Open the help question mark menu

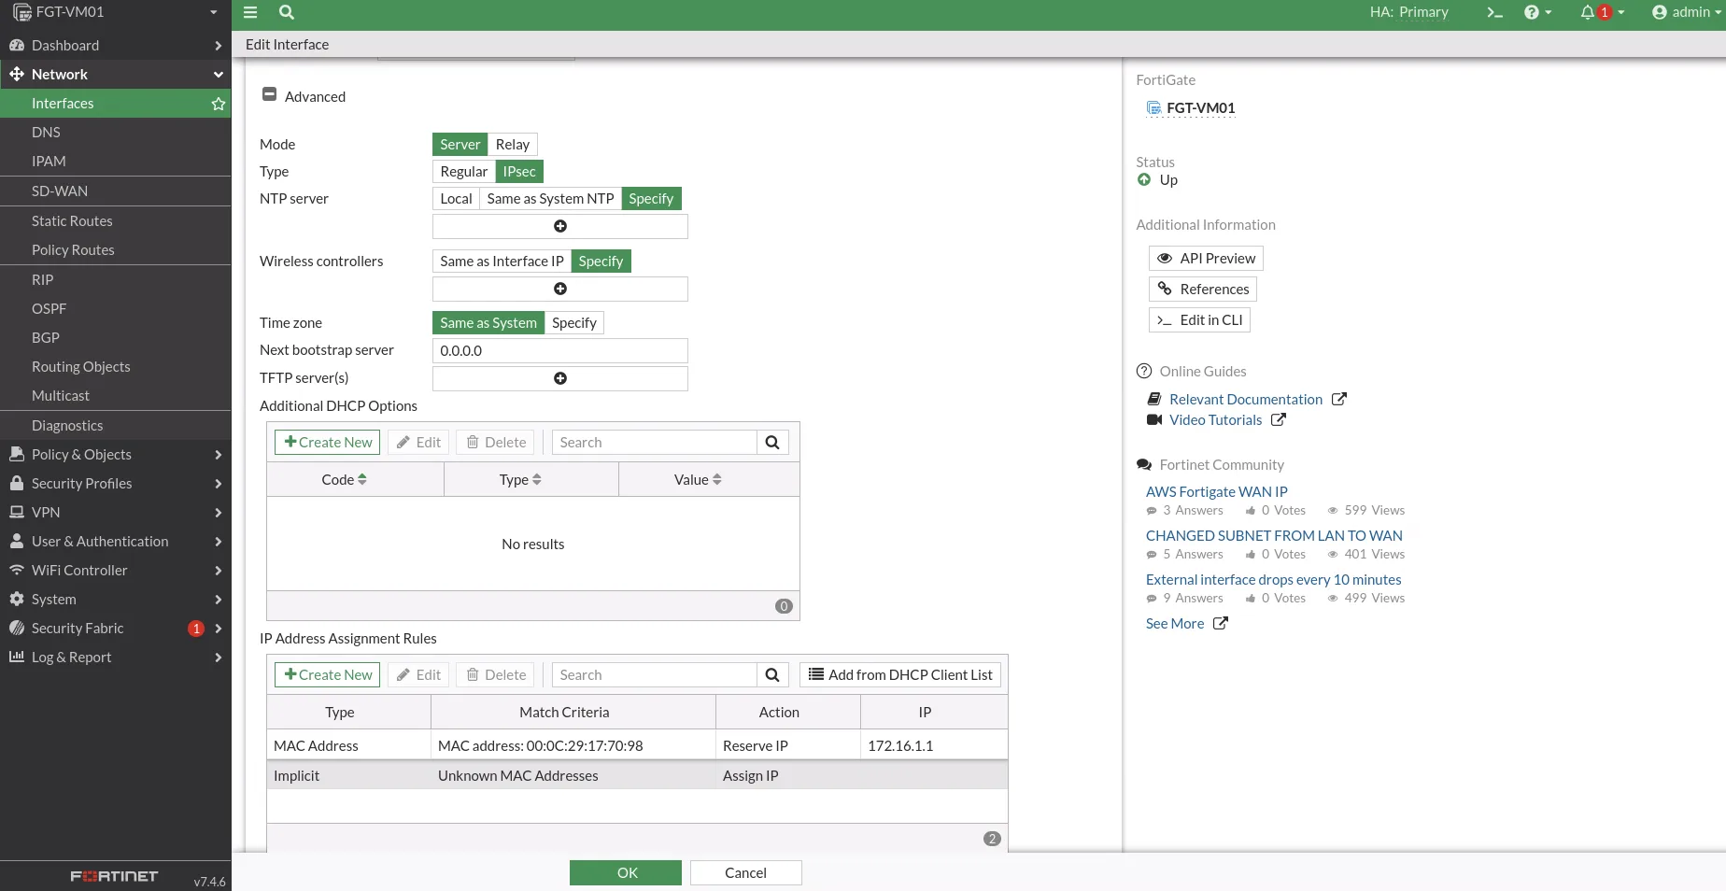click(x=1532, y=12)
